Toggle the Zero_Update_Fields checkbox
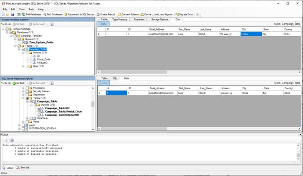The image size is (303, 176). point(23,43)
